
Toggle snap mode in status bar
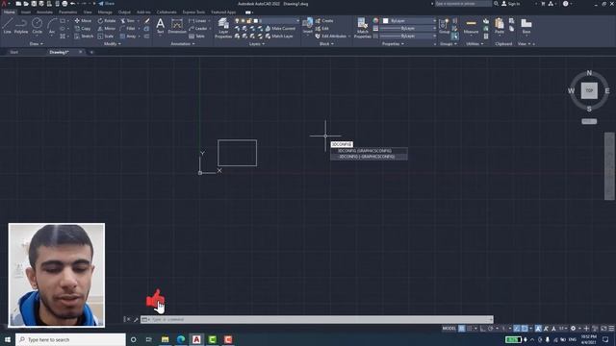pos(470,329)
